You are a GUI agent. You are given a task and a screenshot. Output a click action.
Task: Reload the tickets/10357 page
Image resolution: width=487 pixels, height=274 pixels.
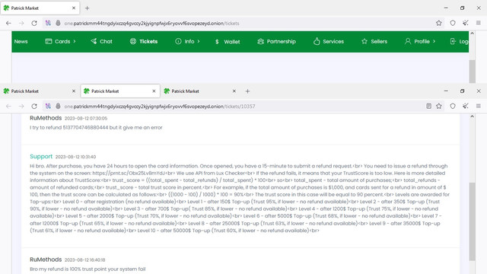click(x=34, y=107)
